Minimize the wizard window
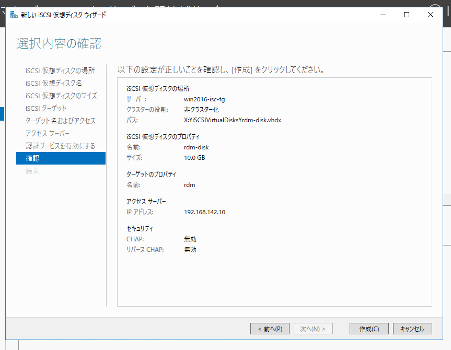 pos(383,15)
